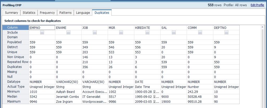Switch to the Statistics tab
This screenshot has width=267, height=108.
29,13
